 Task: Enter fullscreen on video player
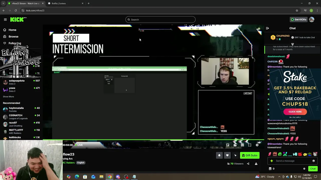coord(250,145)
